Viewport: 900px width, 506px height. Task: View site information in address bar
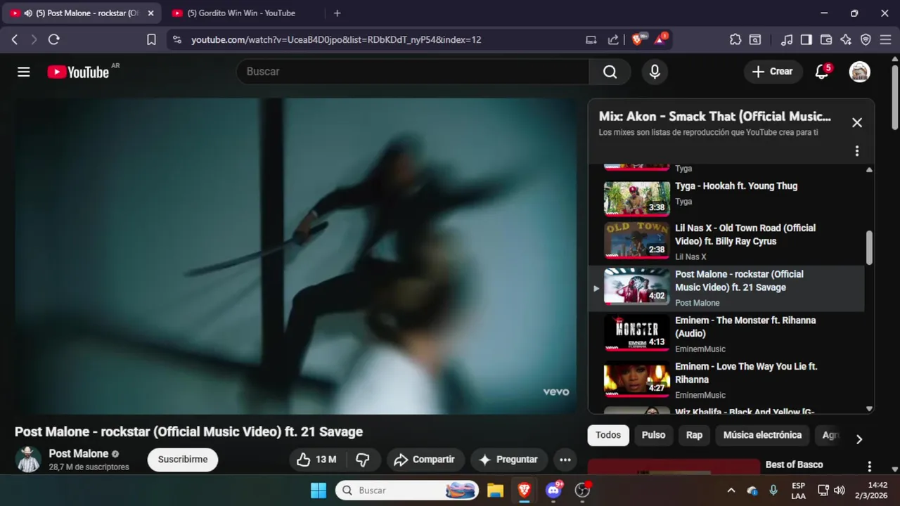click(176, 40)
